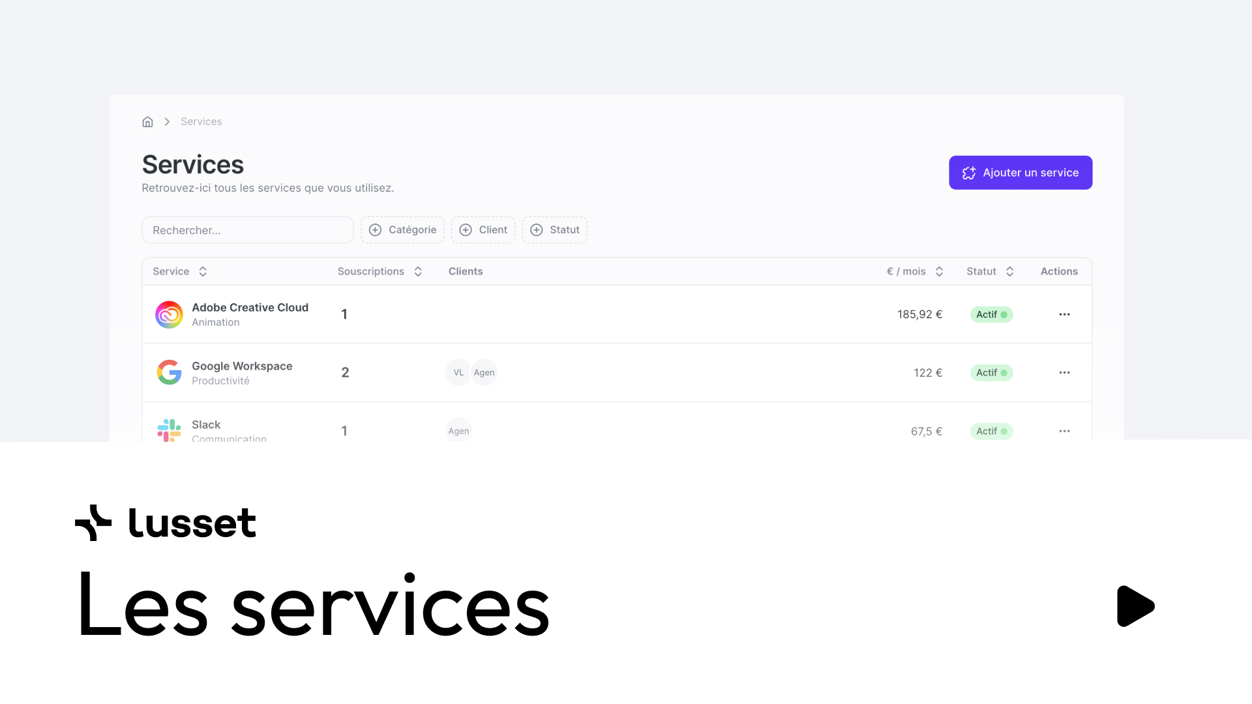The height and width of the screenshot is (704, 1252).
Task: Click the Lusset logo mark
Action: (x=92, y=522)
